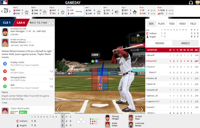The height and width of the screenshot is (128, 200).
Task: Switch to the PLAYS tab
Action: click(x=161, y=24)
